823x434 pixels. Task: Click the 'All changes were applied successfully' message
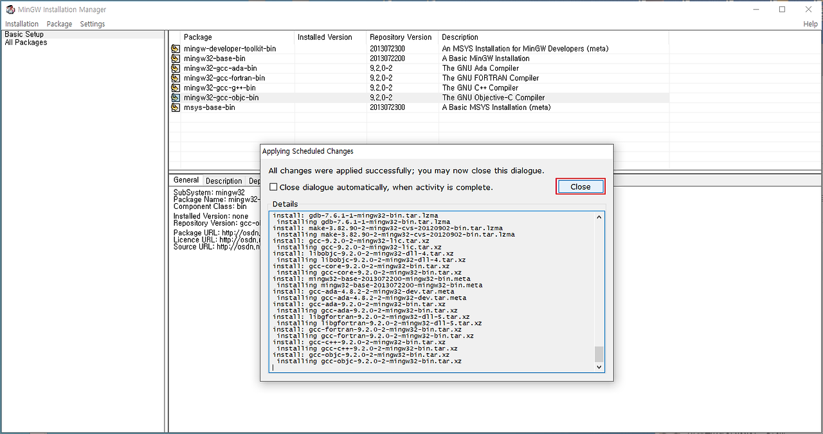click(x=406, y=170)
